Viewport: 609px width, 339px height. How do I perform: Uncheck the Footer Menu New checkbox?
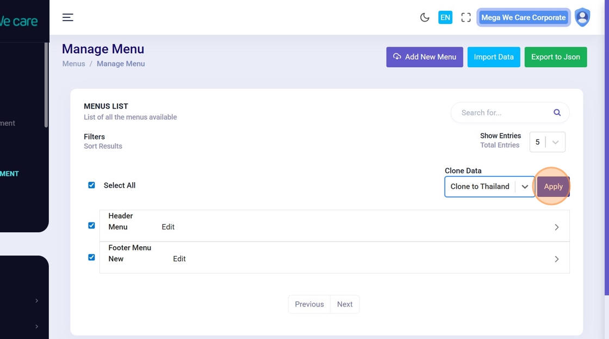91,258
